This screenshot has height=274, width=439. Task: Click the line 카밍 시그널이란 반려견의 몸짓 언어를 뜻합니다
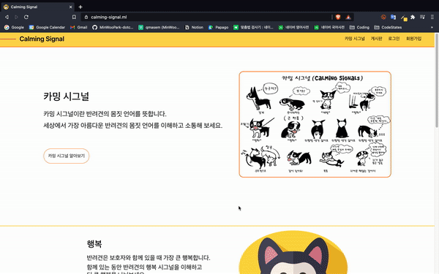point(105,114)
